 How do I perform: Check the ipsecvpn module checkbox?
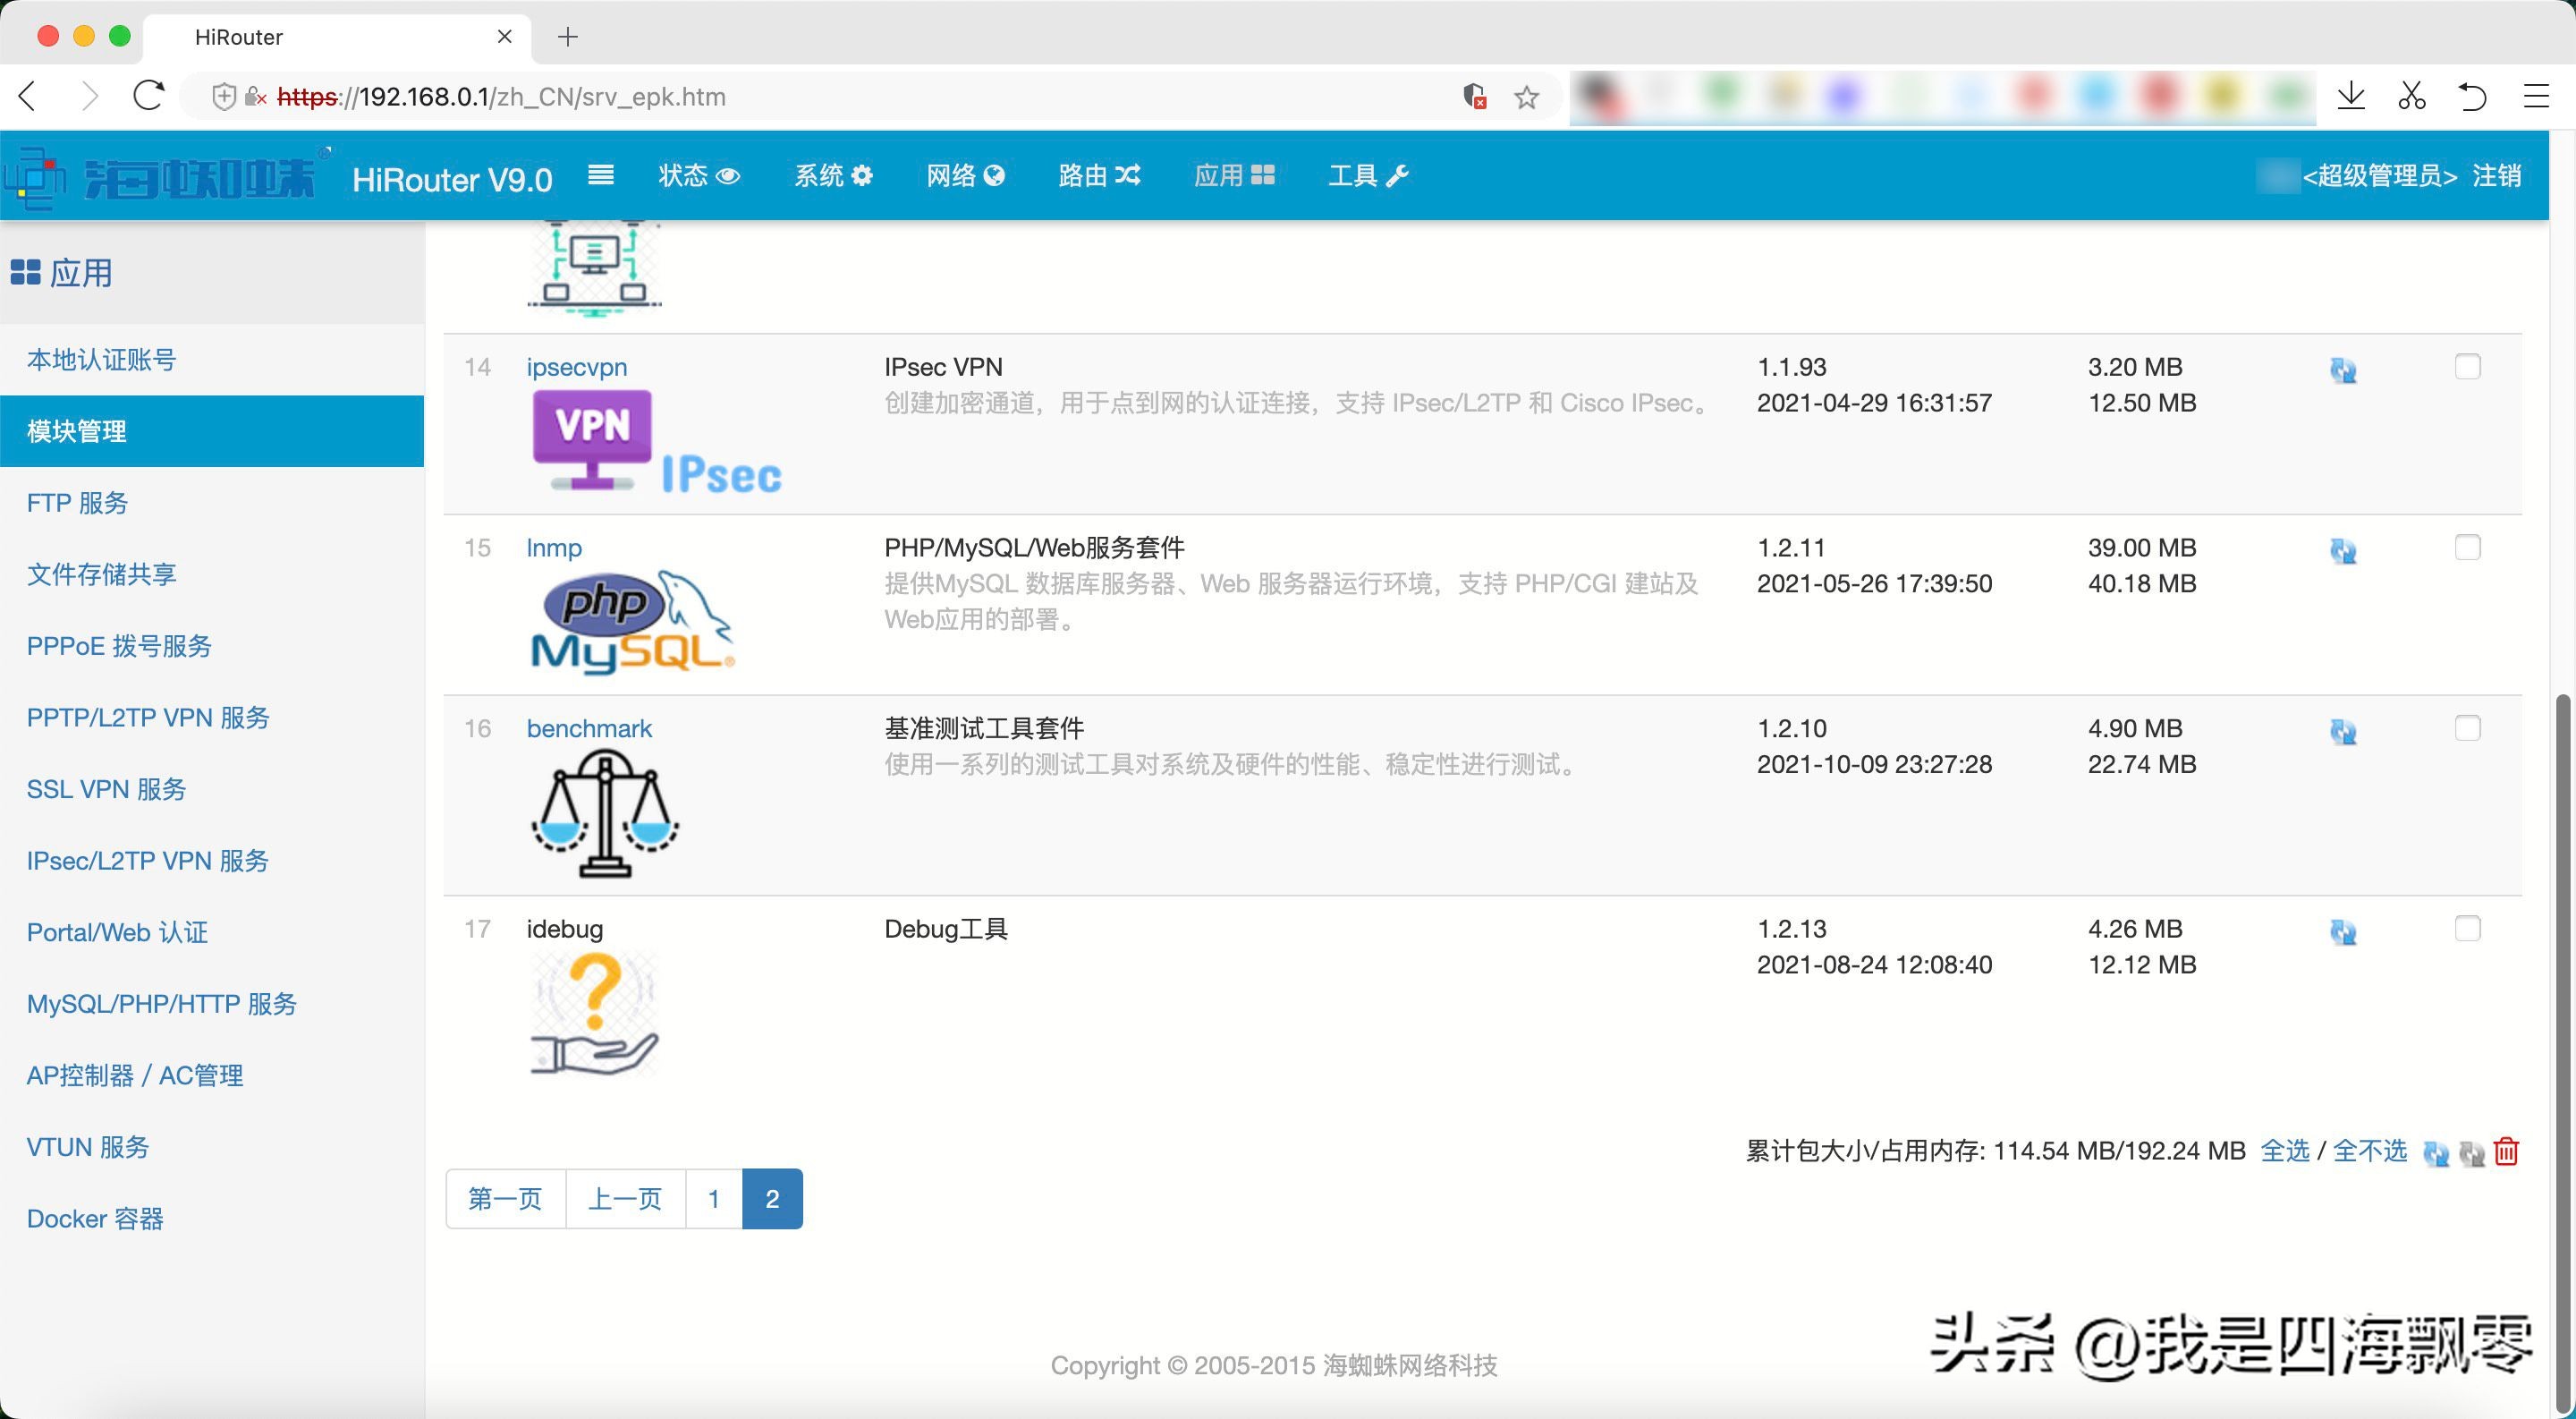click(x=2467, y=366)
